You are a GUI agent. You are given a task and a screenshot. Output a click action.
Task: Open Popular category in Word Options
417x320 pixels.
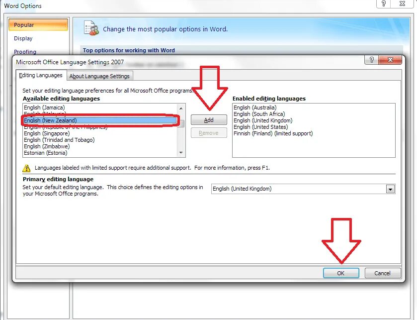point(38,25)
